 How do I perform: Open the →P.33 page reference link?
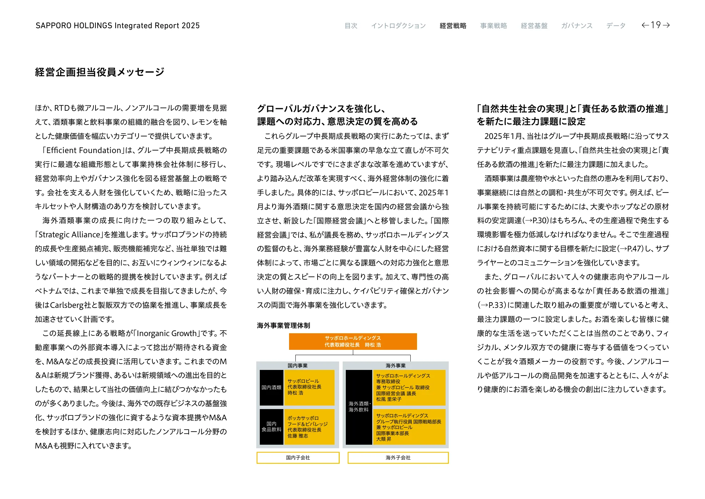coord(492,305)
